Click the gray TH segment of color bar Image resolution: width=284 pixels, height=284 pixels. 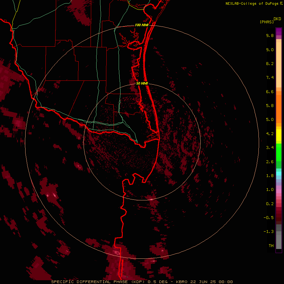coord(279,242)
